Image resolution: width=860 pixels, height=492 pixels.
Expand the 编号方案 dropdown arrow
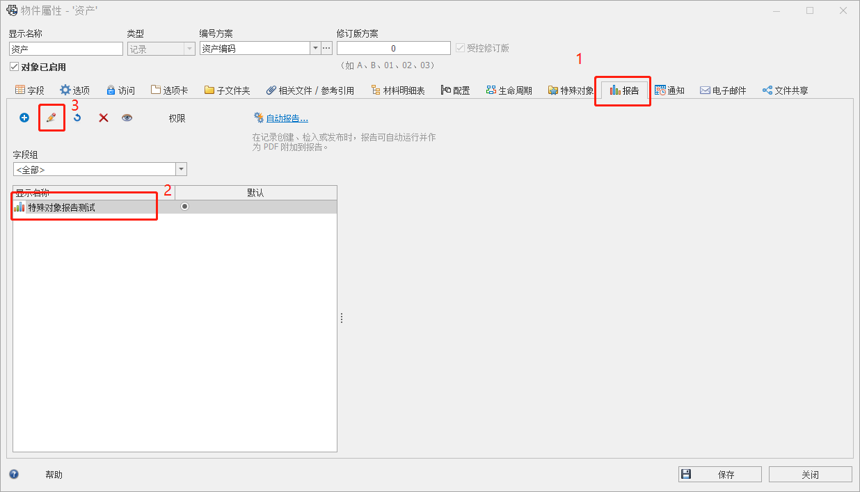click(315, 49)
